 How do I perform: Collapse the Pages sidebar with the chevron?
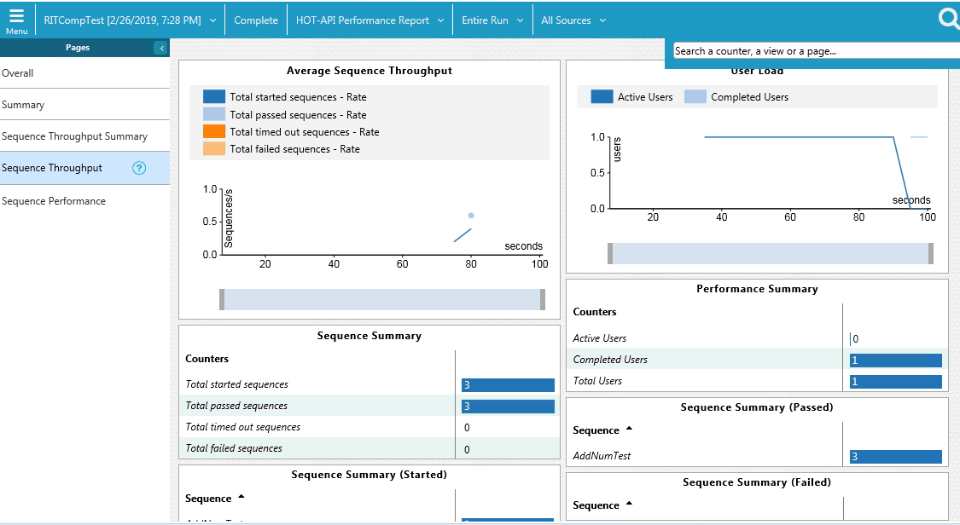click(161, 48)
